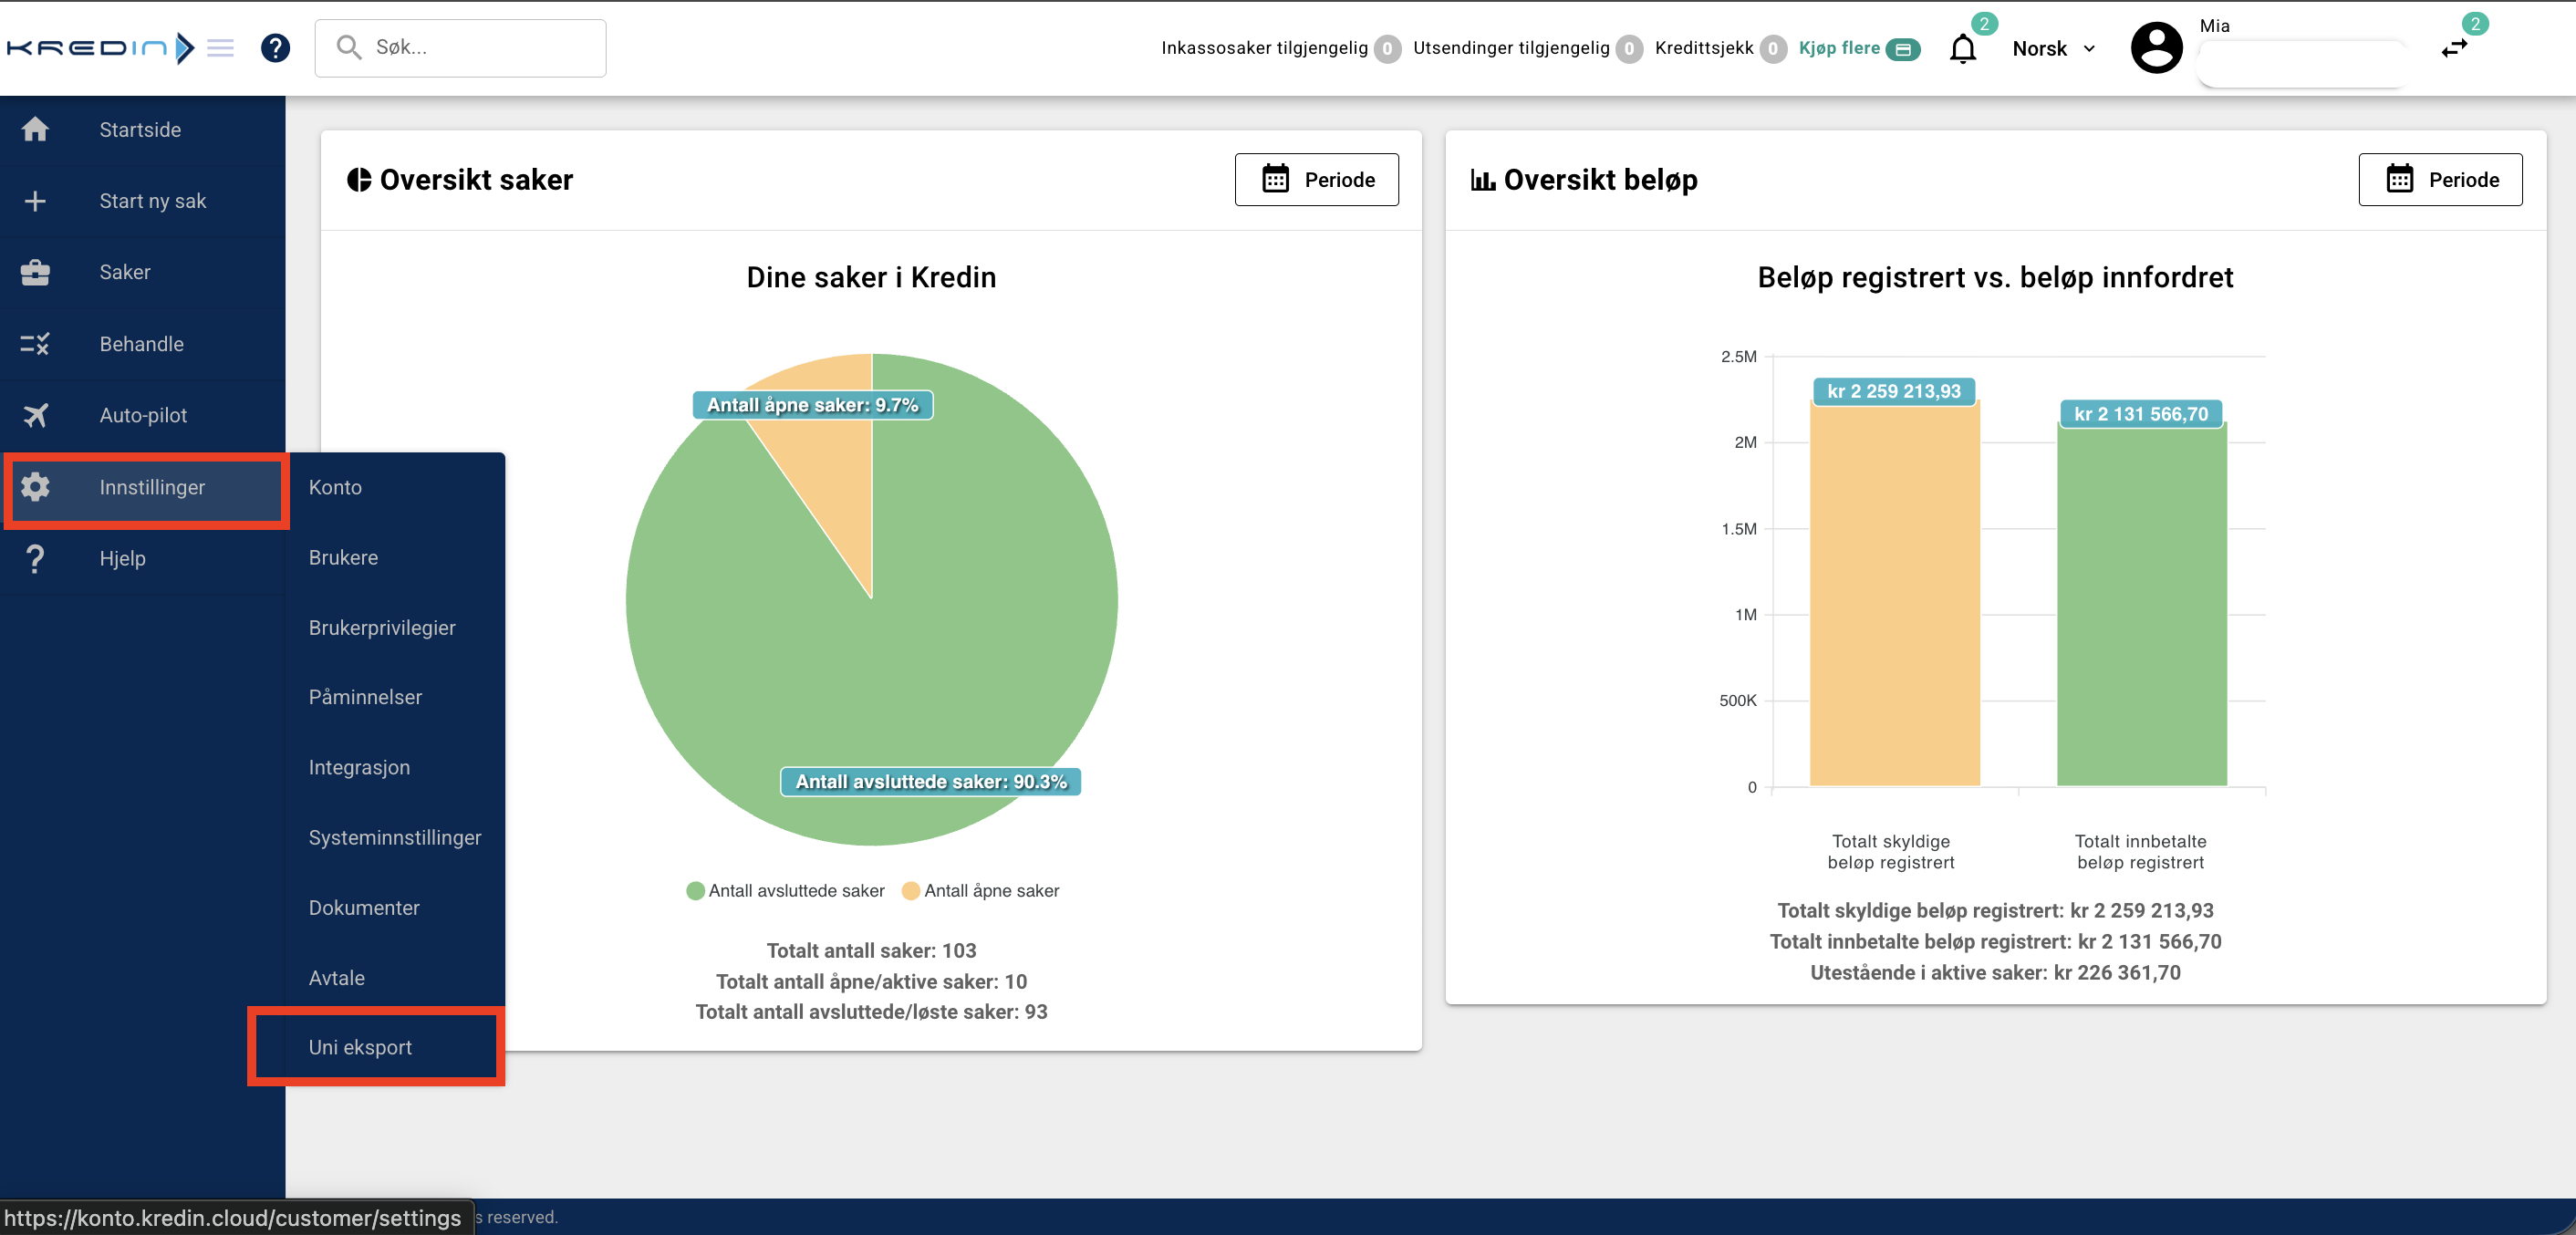Viewport: 2576px width, 1235px height.
Task: Open Periode picker in Oversikt beløp
Action: [2440, 179]
